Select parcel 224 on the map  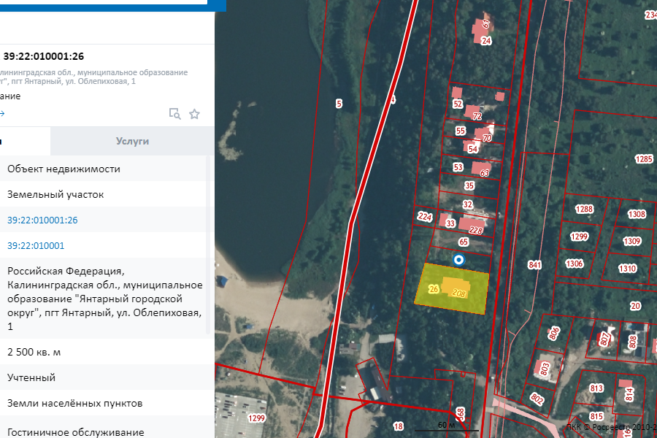[424, 217]
